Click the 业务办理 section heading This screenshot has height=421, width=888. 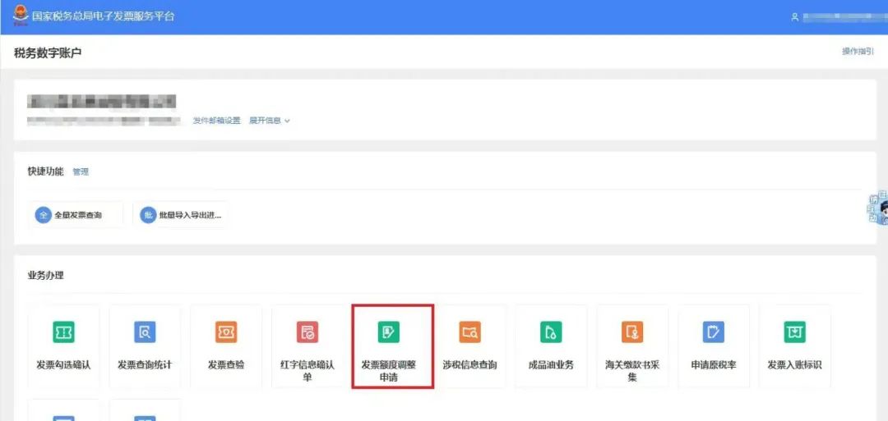(45, 276)
